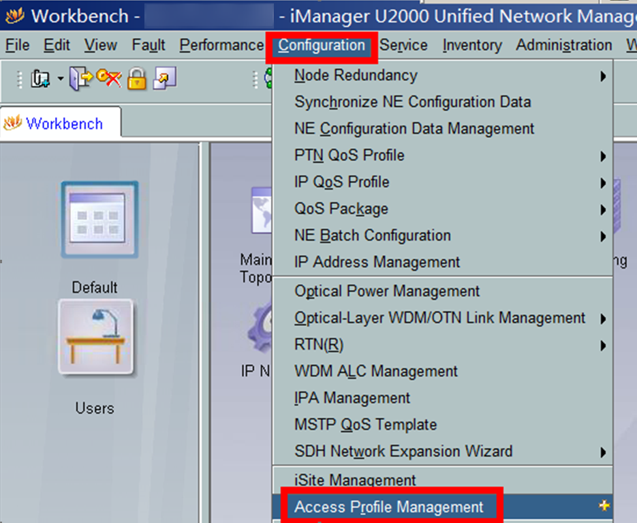Click IP Address Management menu item
The height and width of the screenshot is (523, 637).
point(377,263)
